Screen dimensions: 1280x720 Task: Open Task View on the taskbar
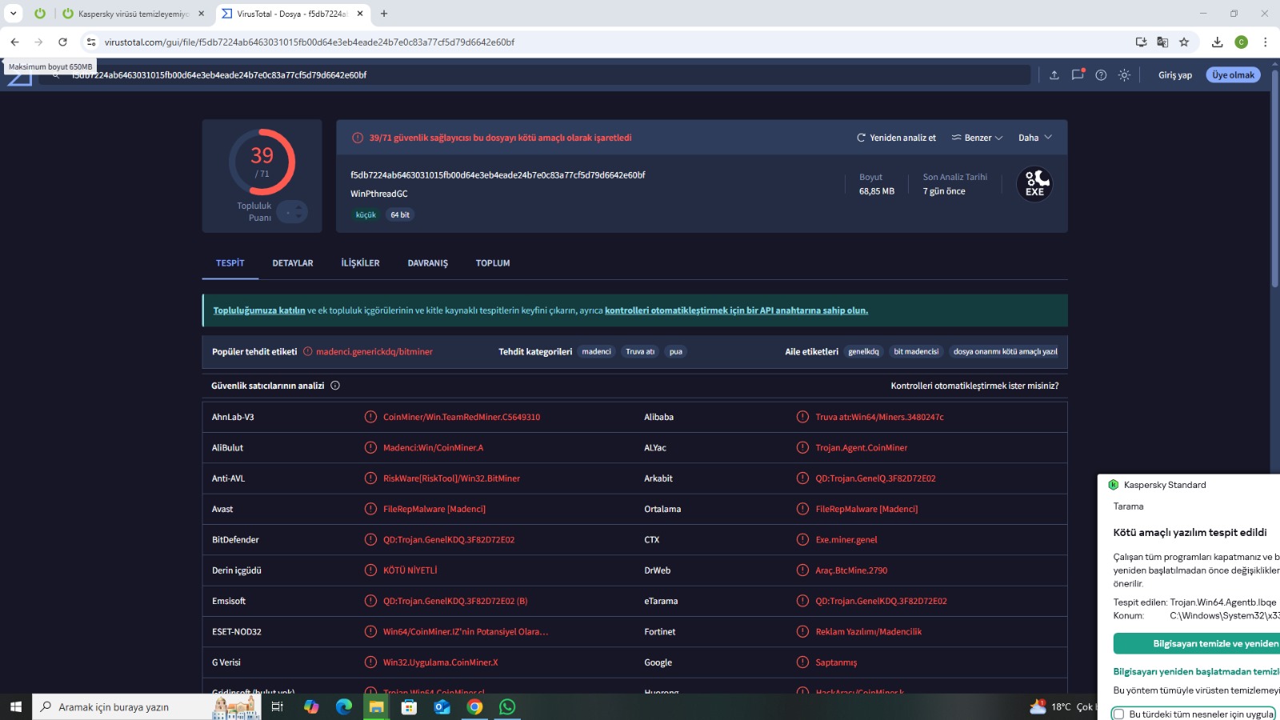278,707
